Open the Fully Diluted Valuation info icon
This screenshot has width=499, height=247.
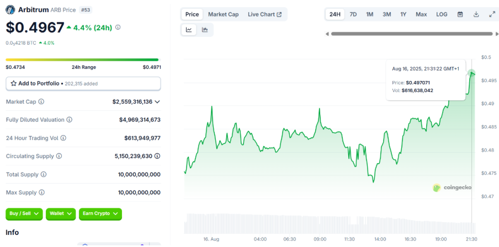click(70, 120)
